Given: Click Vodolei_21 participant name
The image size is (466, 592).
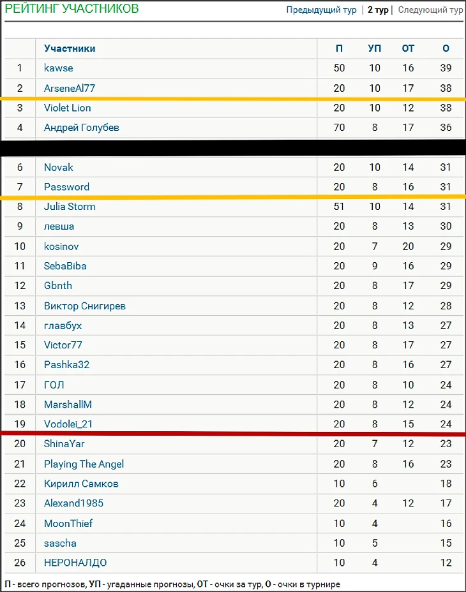Looking at the screenshot, I should tap(68, 424).
